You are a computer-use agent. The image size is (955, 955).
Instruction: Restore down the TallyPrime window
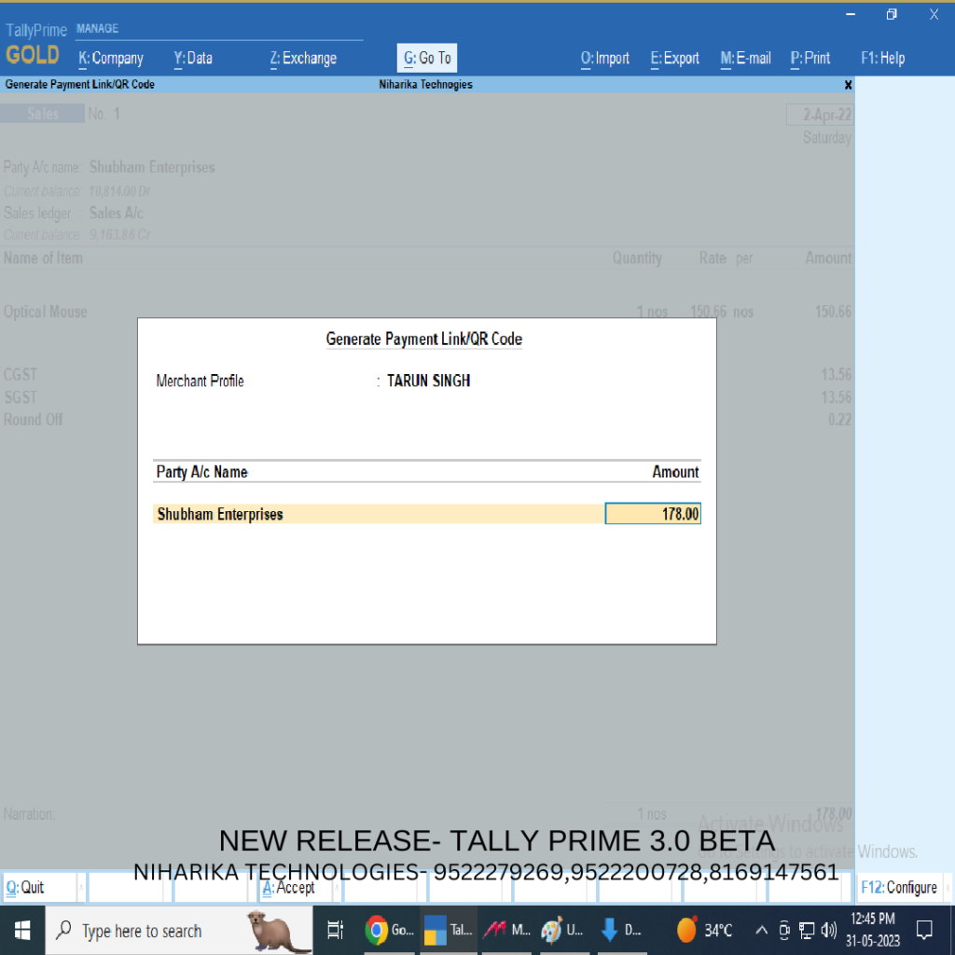click(x=891, y=14)
